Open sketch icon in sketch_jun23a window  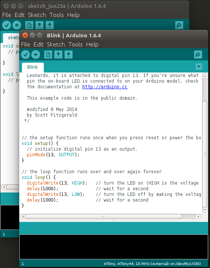(40, 25)
